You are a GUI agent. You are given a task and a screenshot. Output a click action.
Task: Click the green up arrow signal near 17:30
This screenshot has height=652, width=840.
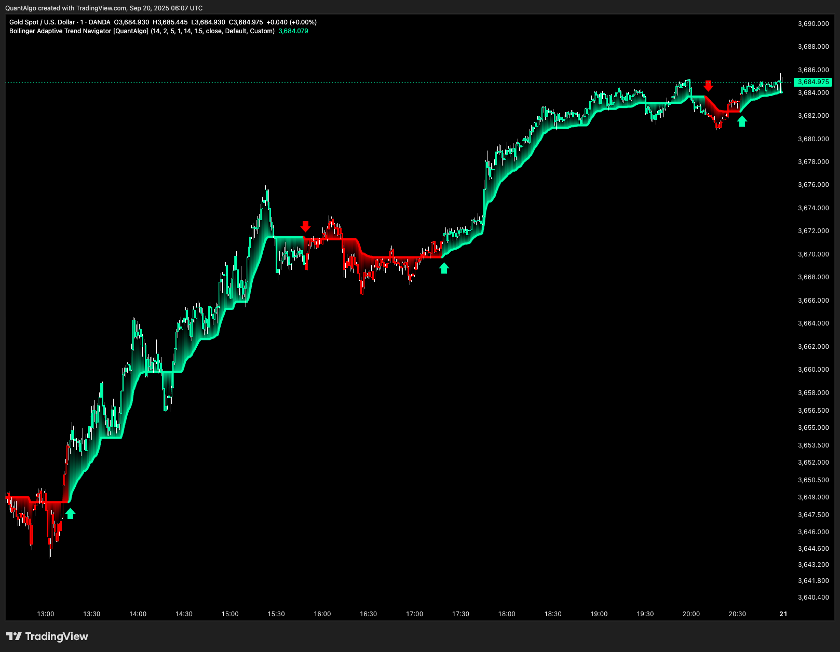click(x=444, y=268)
